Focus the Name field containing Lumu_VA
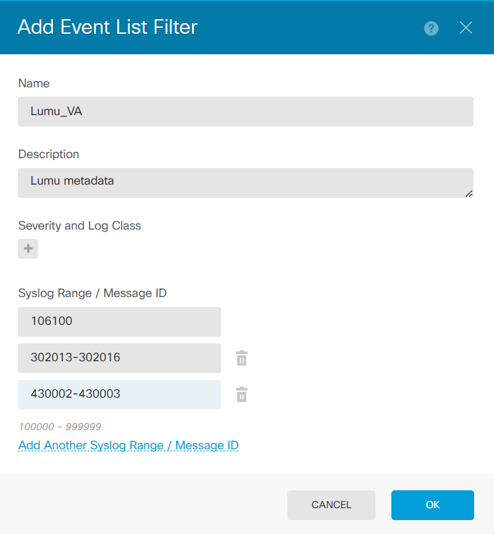Screen dimensions: 494x534 [245, 112]
